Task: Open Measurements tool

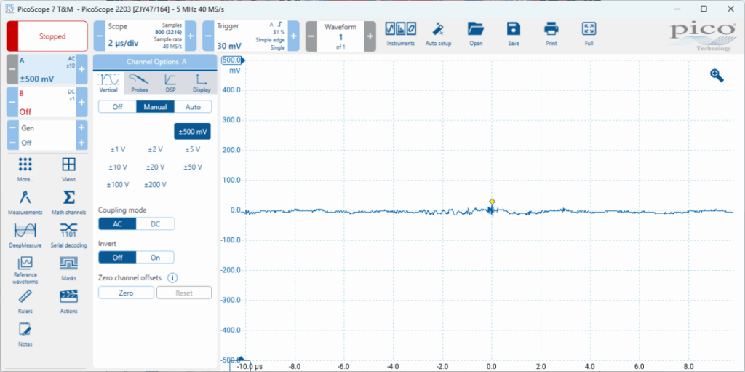Action: click(25, 202)
